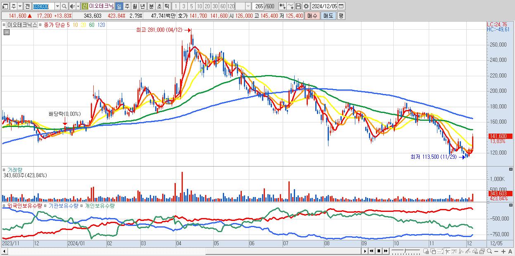Viewport: 515px width, 256px height.
Task: Click the play button in bottom toolbar
Action: [365, 251]
